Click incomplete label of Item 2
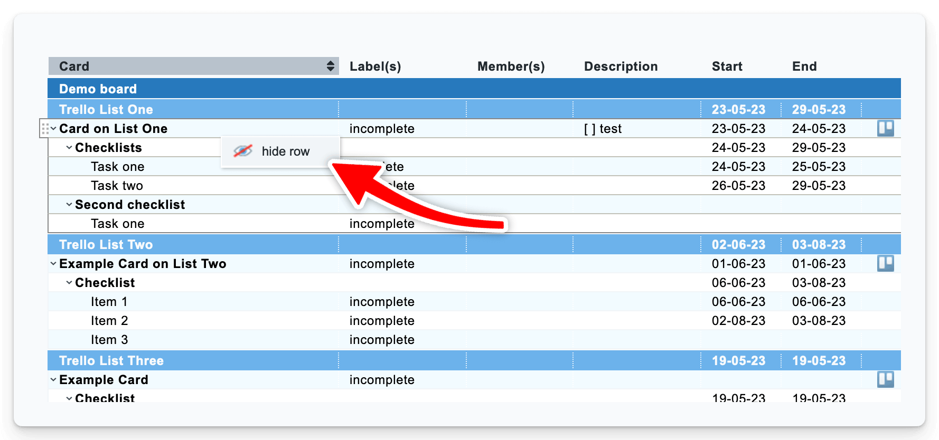 (382, 321)
